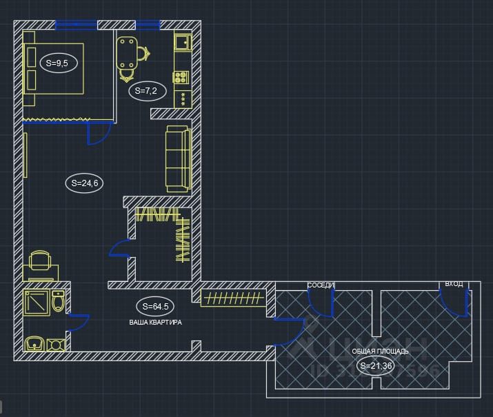Select the refrigerator block with three asterisks
The height and width of the screenshot is (417, 493).
(183, 99)
